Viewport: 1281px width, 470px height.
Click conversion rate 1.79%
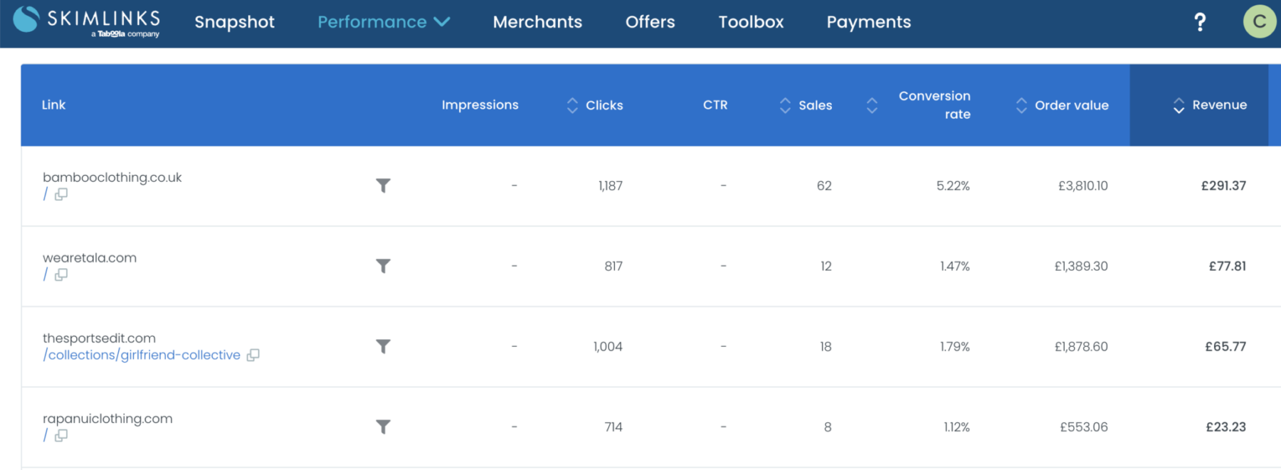click(x=955, y=346)
